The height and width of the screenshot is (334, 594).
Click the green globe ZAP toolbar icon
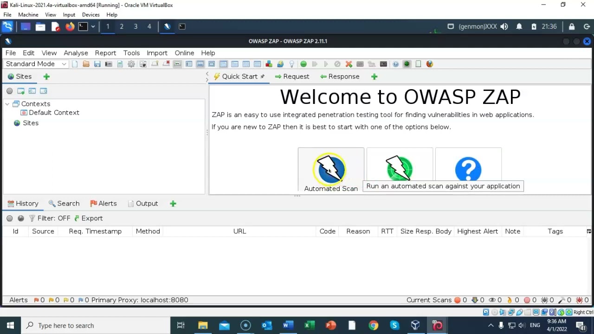tap(407, 64)
